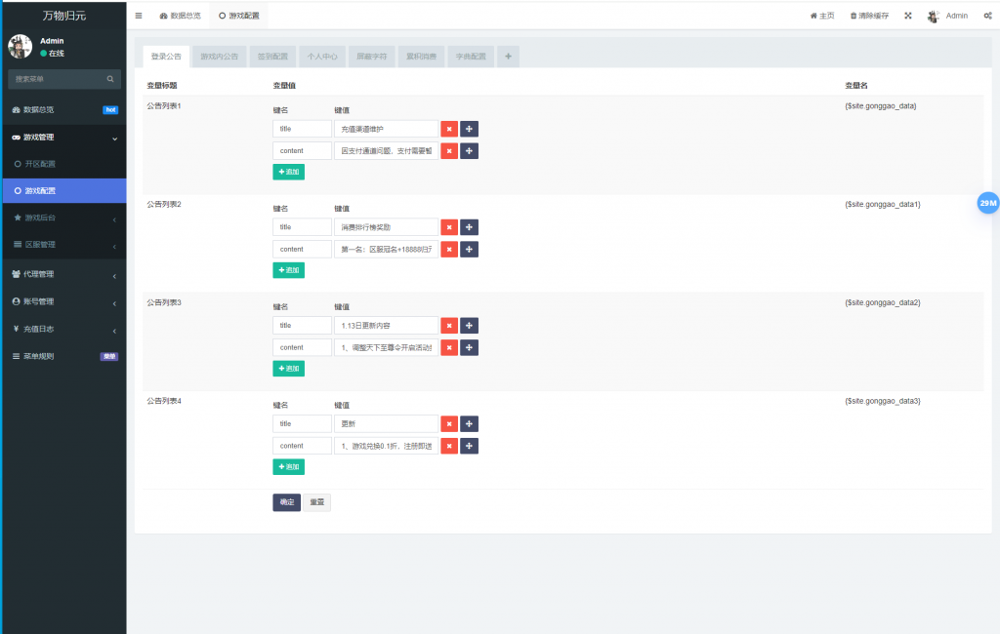Expand the 账号管理 sidebar menu
This screenshot has width=1000, height=634.
(64, 302)
